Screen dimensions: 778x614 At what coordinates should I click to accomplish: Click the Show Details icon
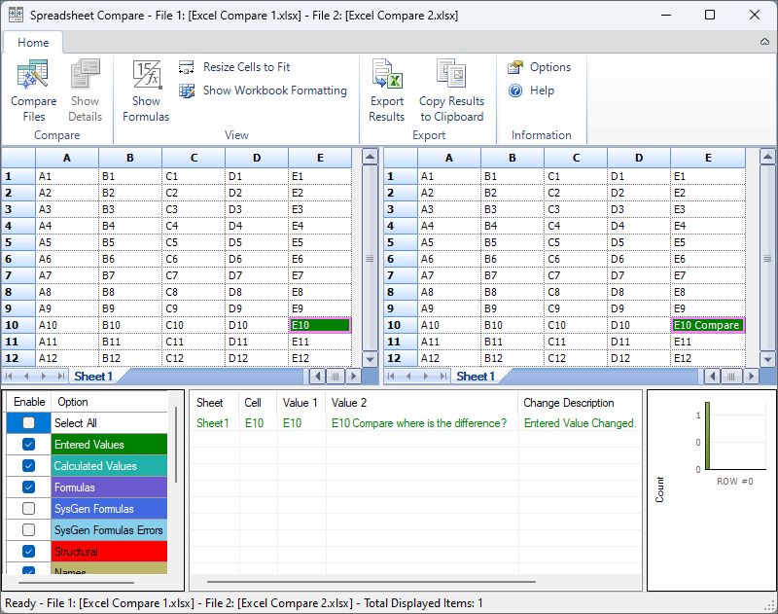(85, 73)
